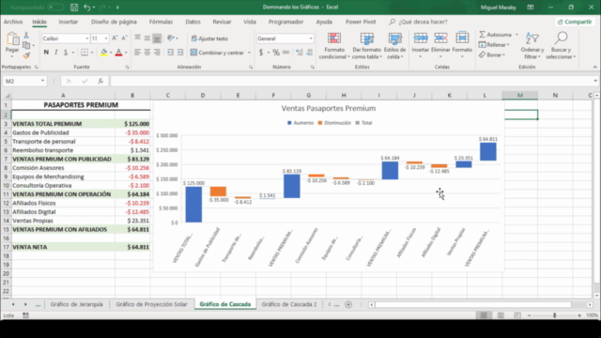Viewport: 601px width, 338px height.
Task: Switch to the Insertar ribbon tab
Action: coord(69,22)
